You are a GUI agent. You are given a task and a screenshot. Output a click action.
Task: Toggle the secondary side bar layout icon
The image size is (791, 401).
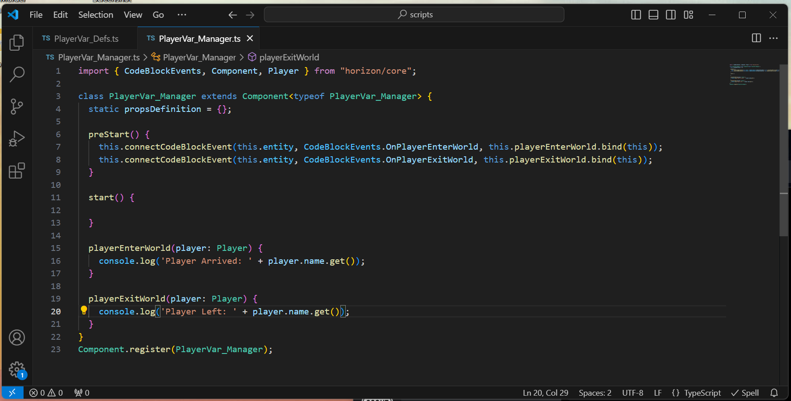(x=671, y=15)
